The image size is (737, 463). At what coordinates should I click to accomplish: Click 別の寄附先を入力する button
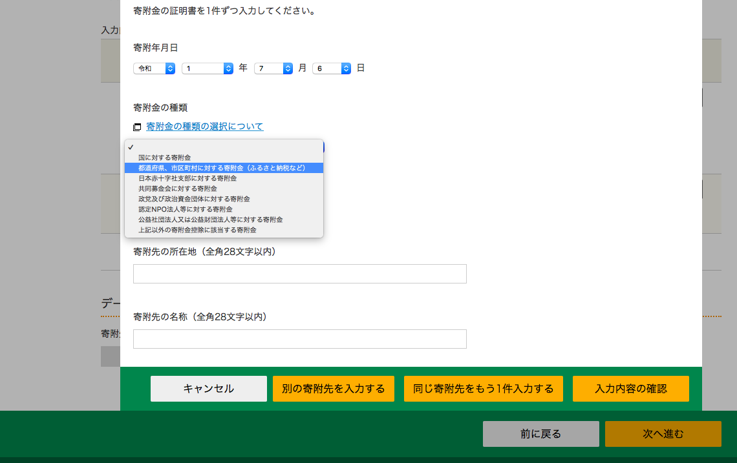click(x=334, y=388)
